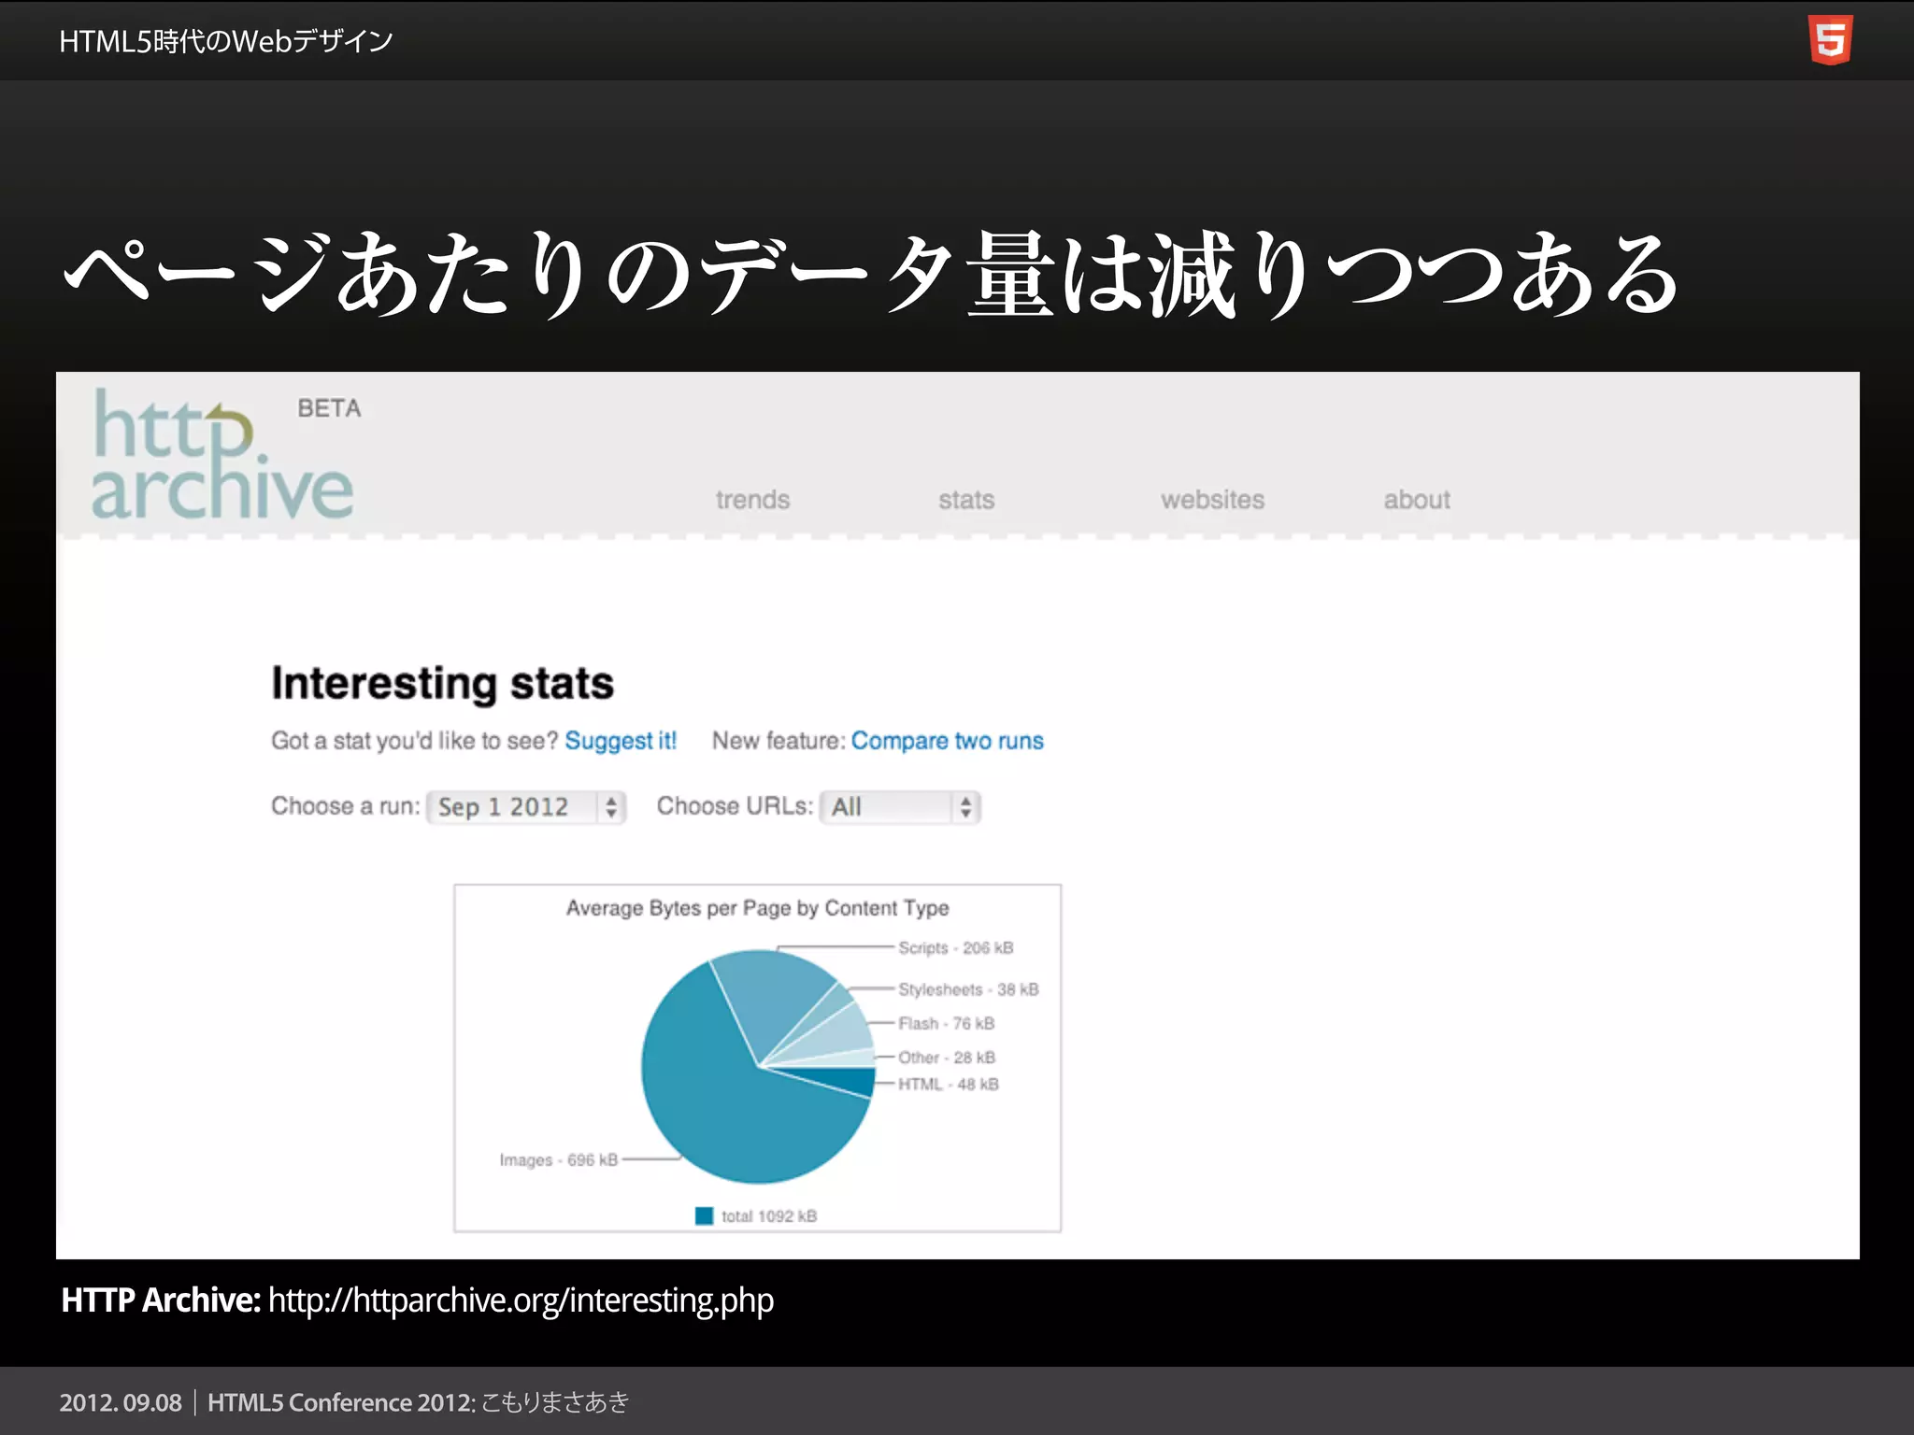Click the 'Other - 28 kB' chart label
Screen dimensions: 1914x1435
pyautogui.click(x=946, y=1058)
